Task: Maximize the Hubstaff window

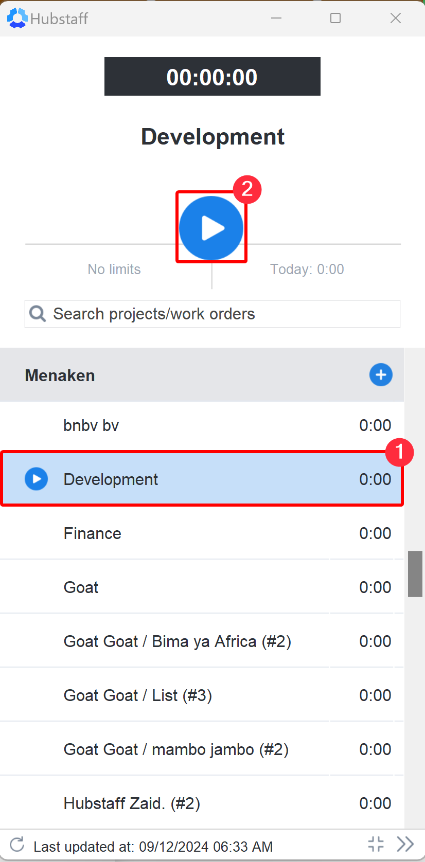Action: tap(335, 19)
